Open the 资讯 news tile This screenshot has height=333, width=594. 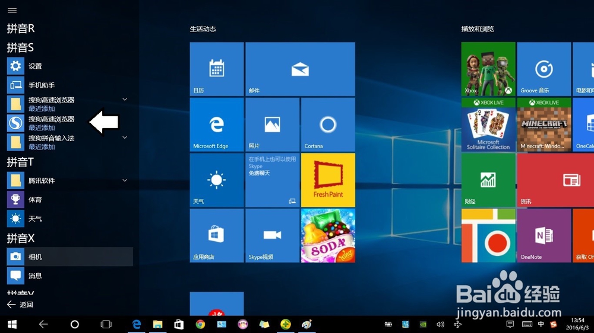(x=555, y=180)
